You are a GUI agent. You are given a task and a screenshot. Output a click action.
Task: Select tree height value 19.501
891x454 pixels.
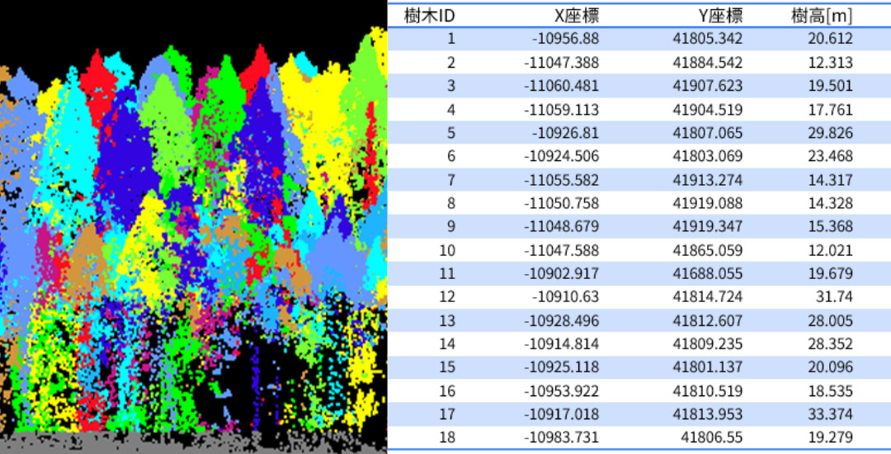coord(831,86)
